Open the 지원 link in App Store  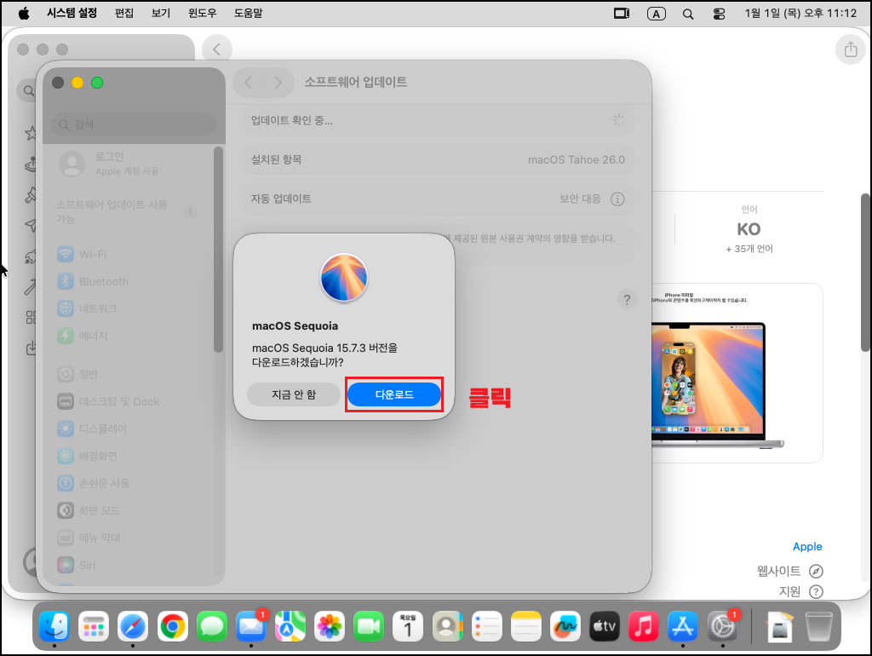tap(800, 591)
